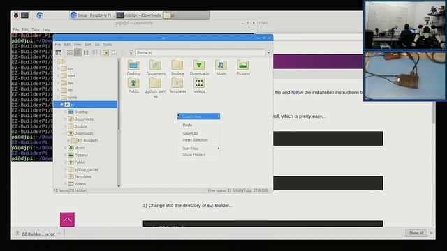Collapse the Downloads tree node
Viewport: 447px width, 251px height.
point(65,133)
